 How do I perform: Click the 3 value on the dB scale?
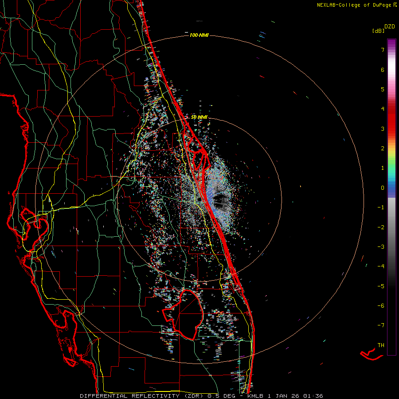(383, 129)
